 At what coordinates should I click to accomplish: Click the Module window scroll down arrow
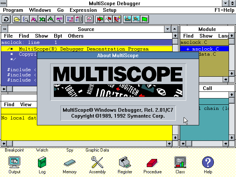pos(232,74)
